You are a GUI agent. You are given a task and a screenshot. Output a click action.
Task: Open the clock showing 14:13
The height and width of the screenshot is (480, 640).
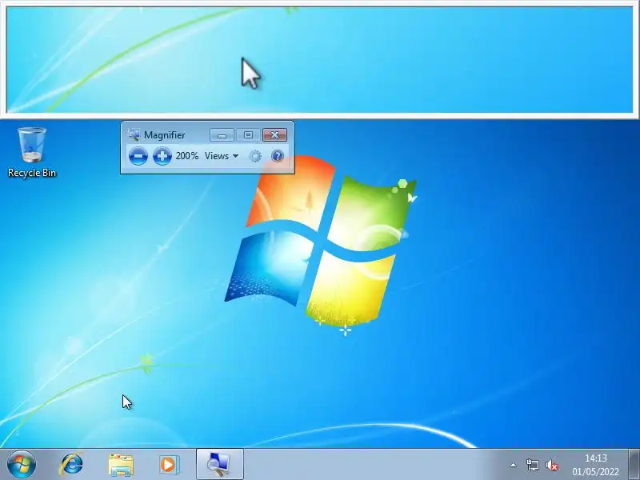pyautogui.click(x=595, y=465)
